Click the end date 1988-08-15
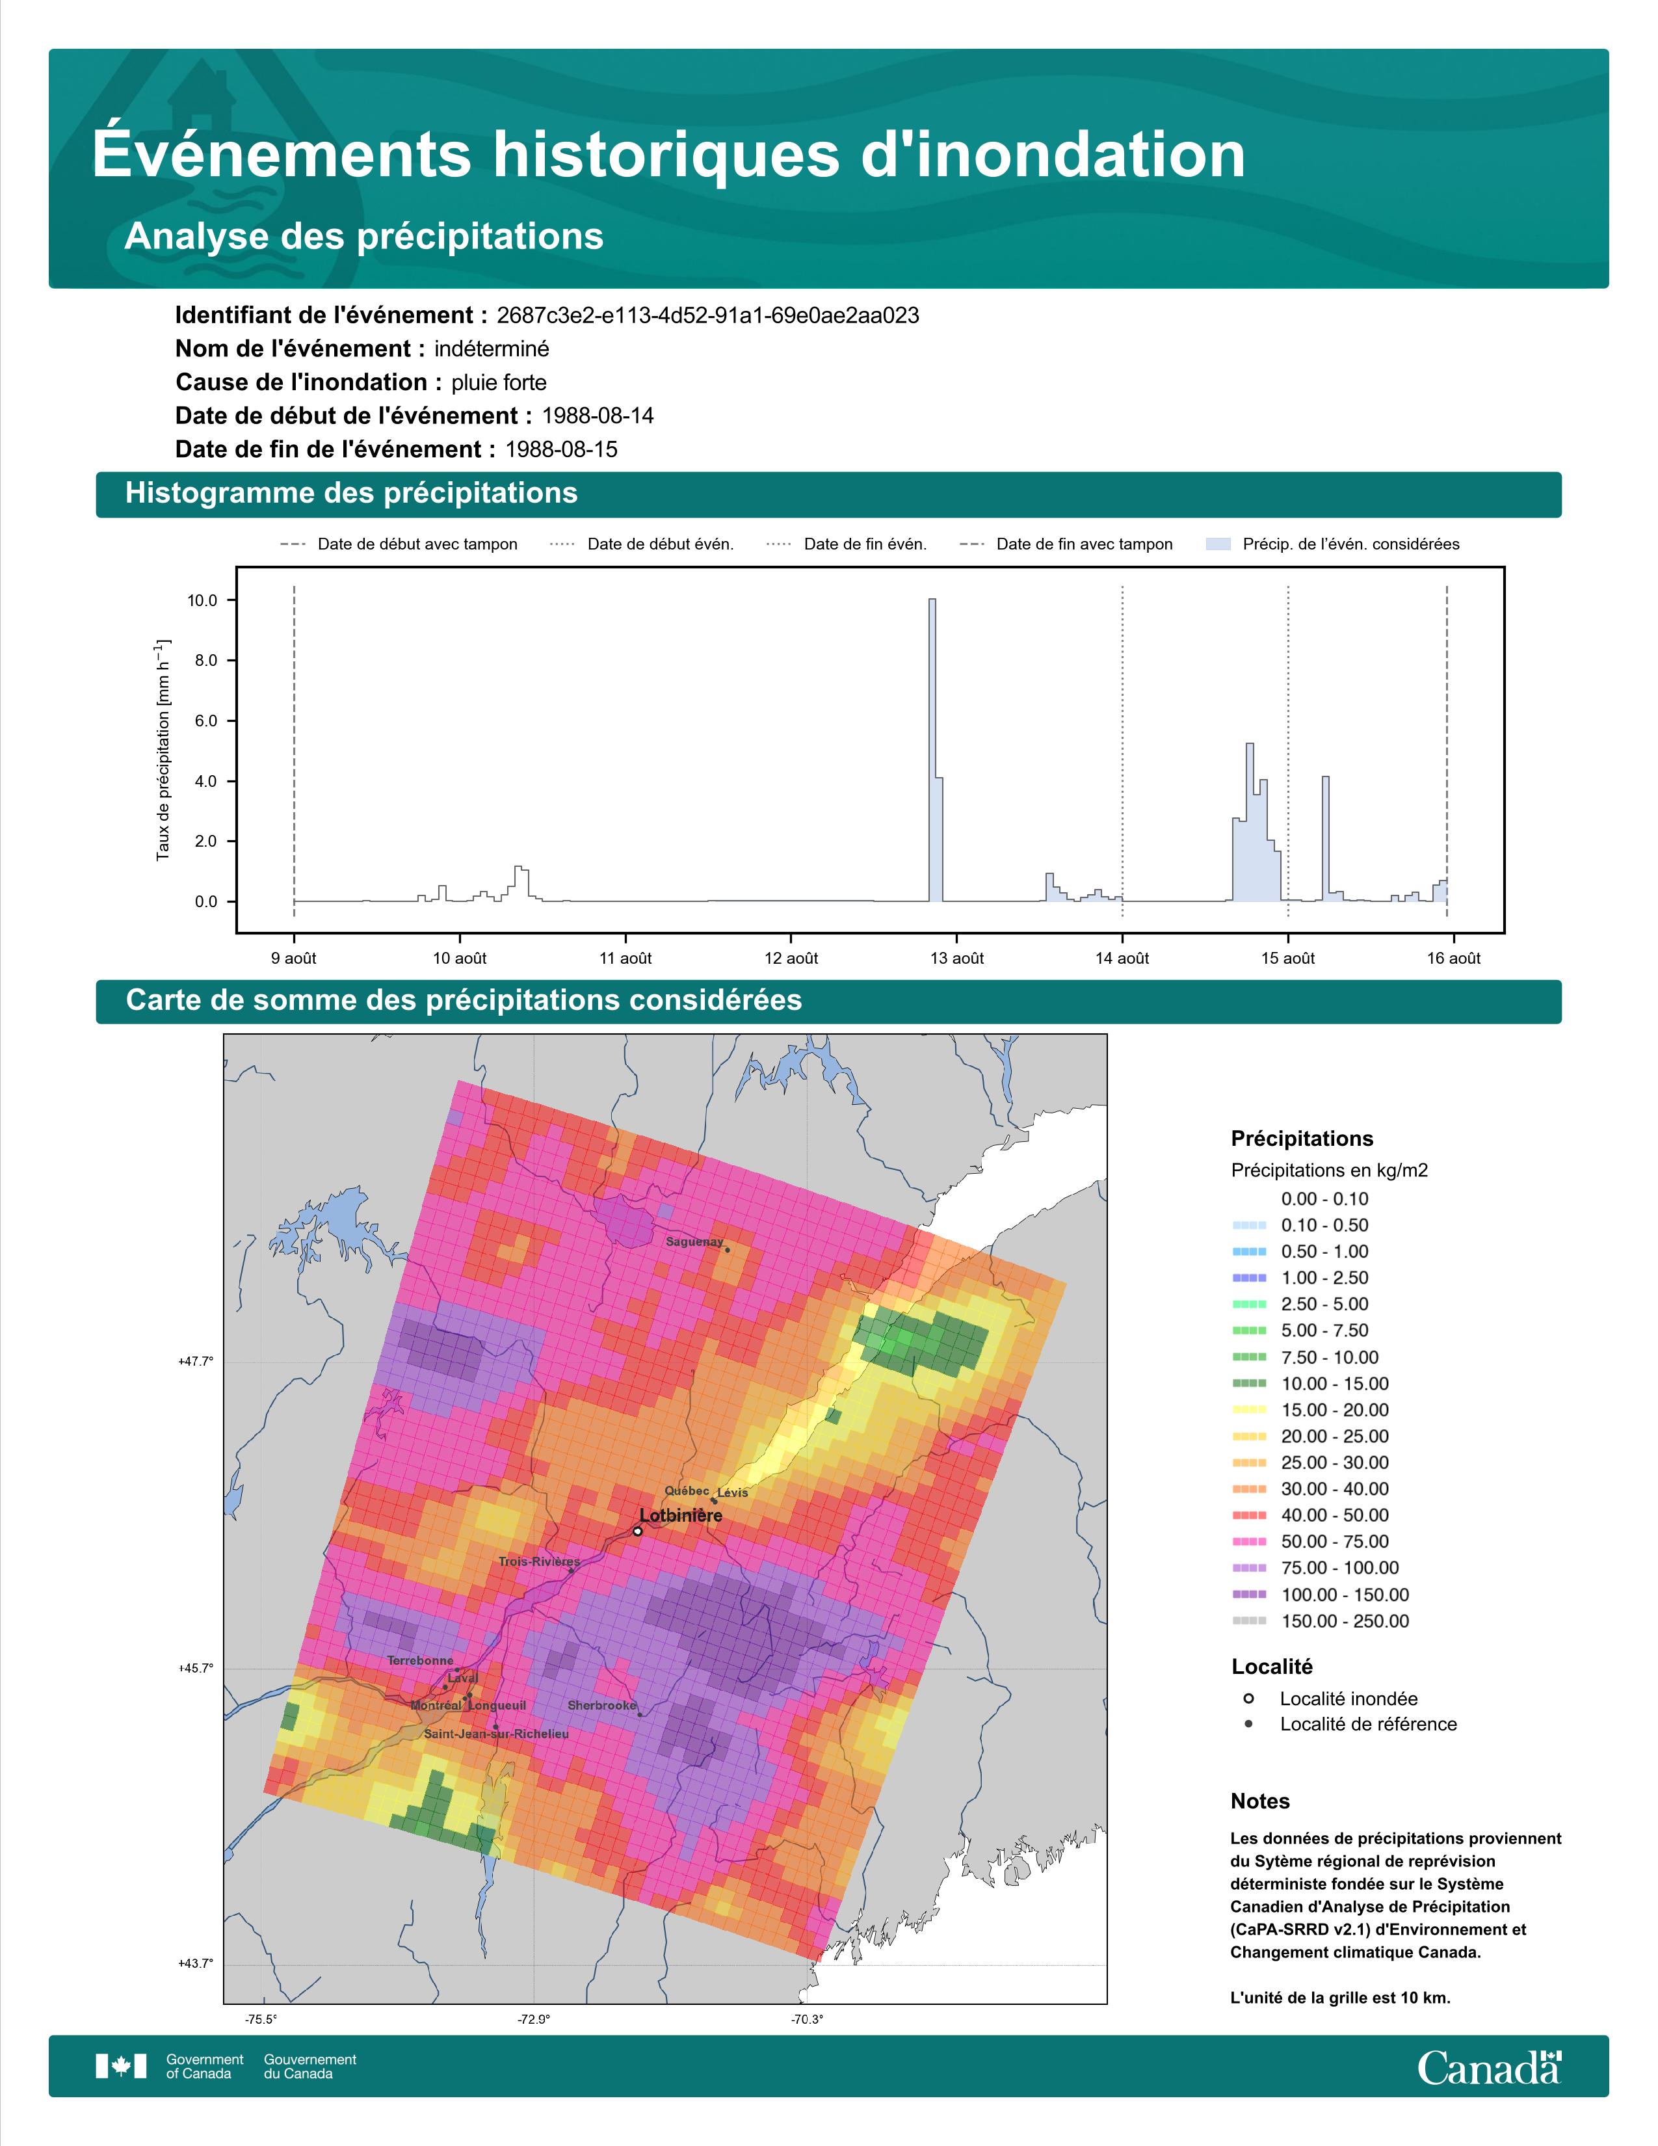This screenshot has width=1658, height=2146. tap(561, 449)
